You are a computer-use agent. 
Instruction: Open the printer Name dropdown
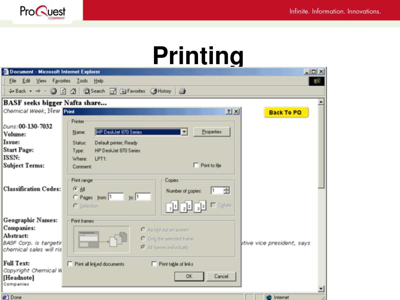(184, 132)
